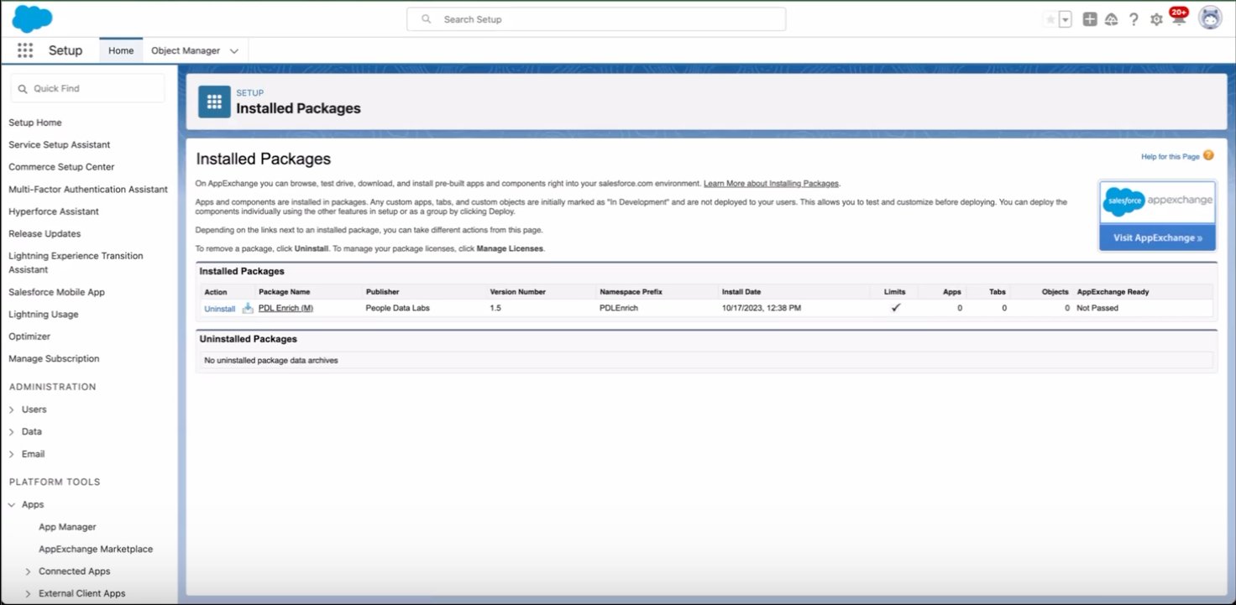Open the setup gear icon
Viewport: 1236px width, 605px height.
(1156, 19)
